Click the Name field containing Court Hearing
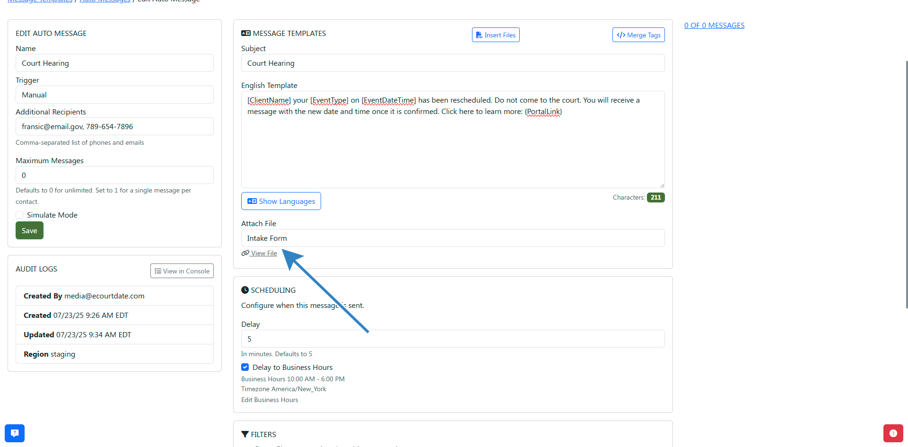This screenshot has width=908, height=447. [x=114, y=63]
